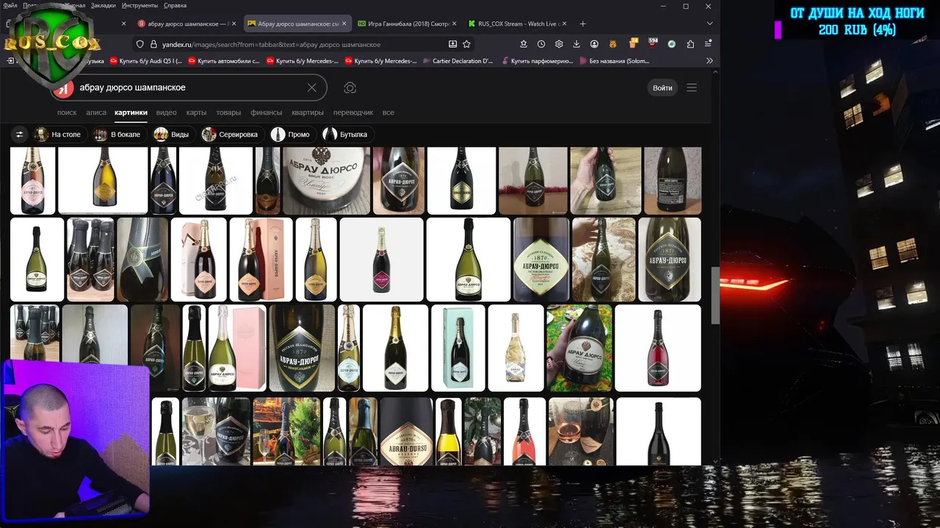940x528 pixels.
Task: Open the Справка menu
Action: pyautogui.click(x=175, y=5)
